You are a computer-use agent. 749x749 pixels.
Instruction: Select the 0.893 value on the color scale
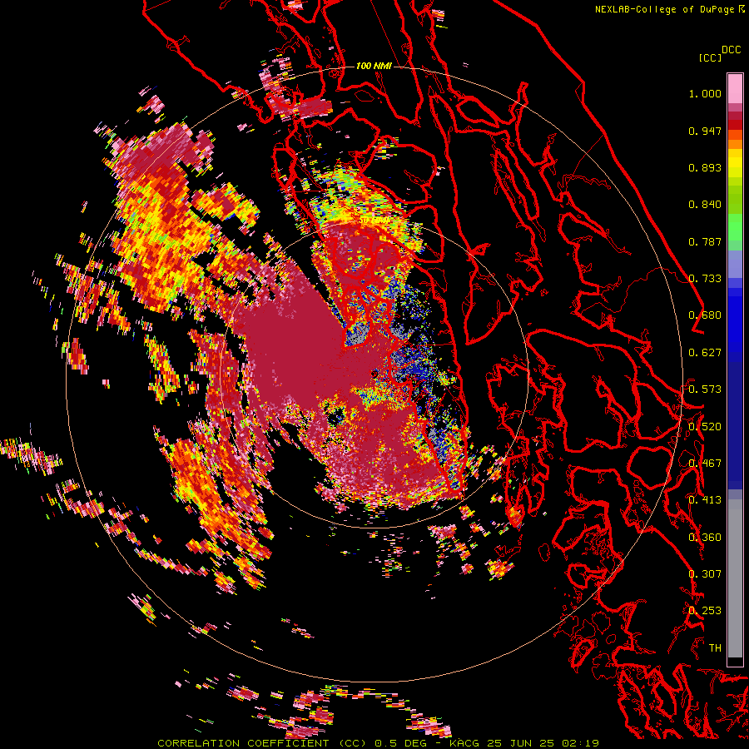[705, 167]
